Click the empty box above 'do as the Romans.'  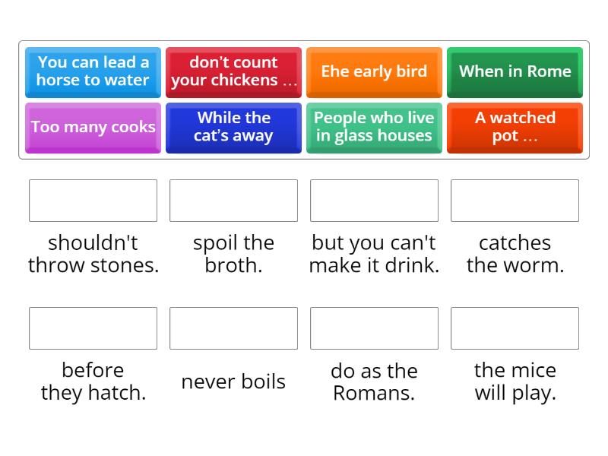(374, 328)
